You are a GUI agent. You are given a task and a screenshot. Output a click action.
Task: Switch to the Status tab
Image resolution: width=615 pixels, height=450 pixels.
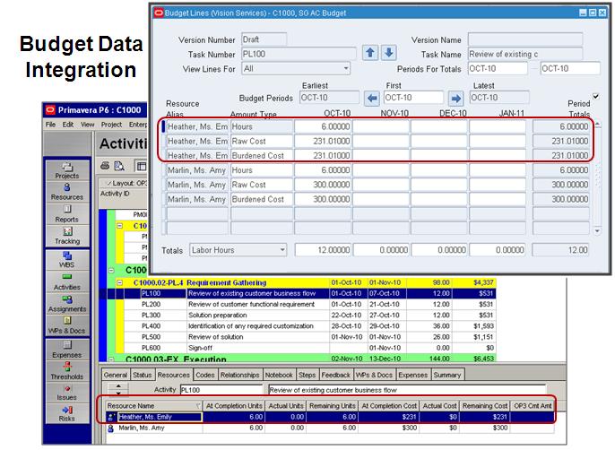pyautogui.click(x=142, y=375)
